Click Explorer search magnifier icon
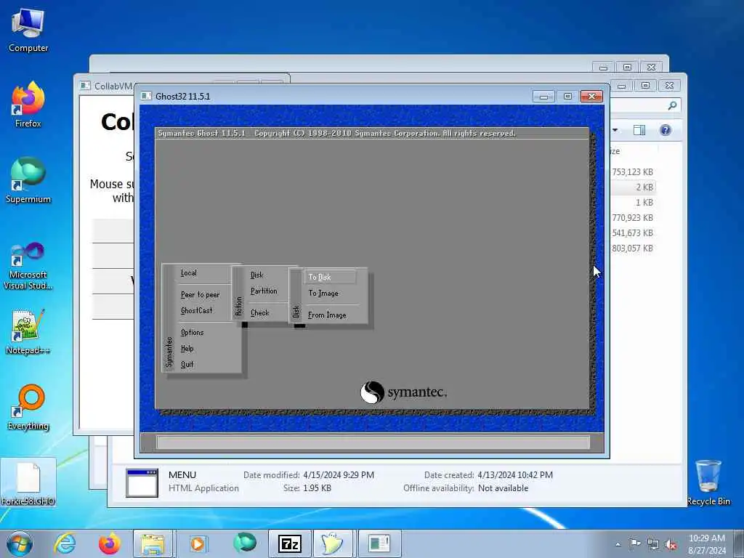This screenshot has width=744, height=558. point(672,105)
